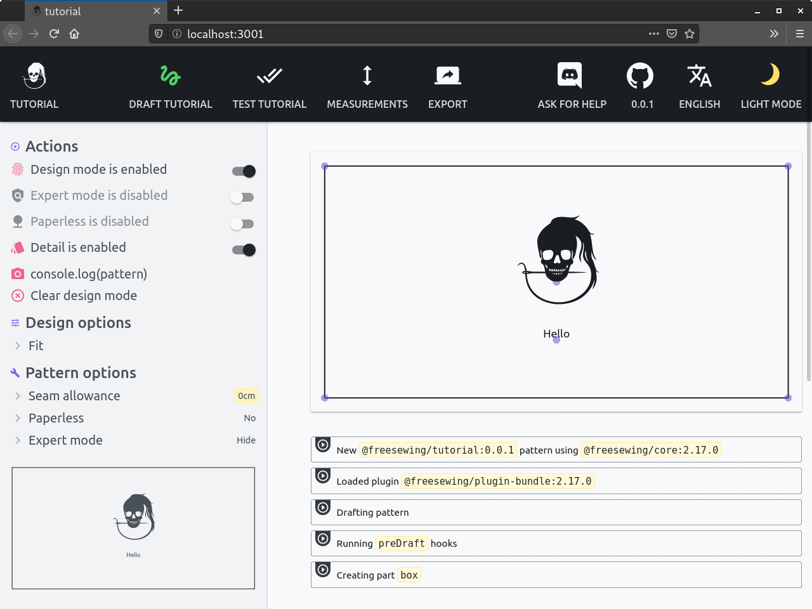Click the camera icon beside console.log(pattern)
The height and width of the screenshot is (609, 812).
coord(18,274)
